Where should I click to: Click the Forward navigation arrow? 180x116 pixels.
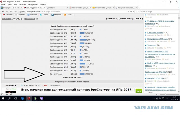(7, 11)
